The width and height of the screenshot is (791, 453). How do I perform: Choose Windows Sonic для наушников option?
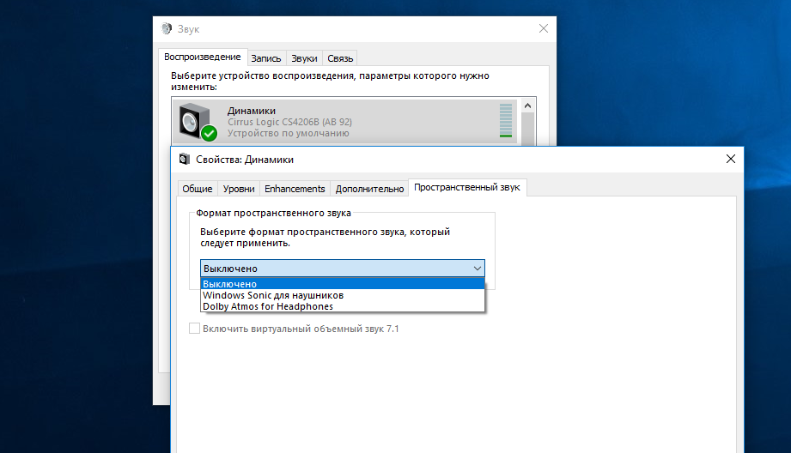click(x=272, y=295)
